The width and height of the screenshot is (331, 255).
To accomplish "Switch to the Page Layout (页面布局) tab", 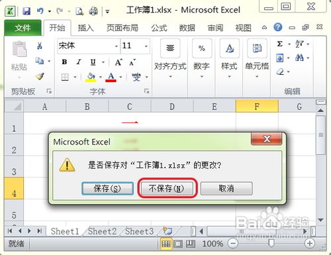I will [122, 28].
